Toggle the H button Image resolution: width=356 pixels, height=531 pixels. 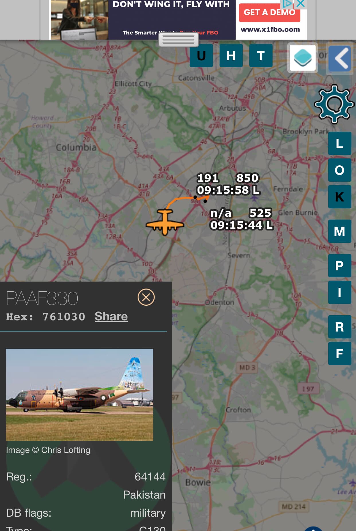(231, 55)
